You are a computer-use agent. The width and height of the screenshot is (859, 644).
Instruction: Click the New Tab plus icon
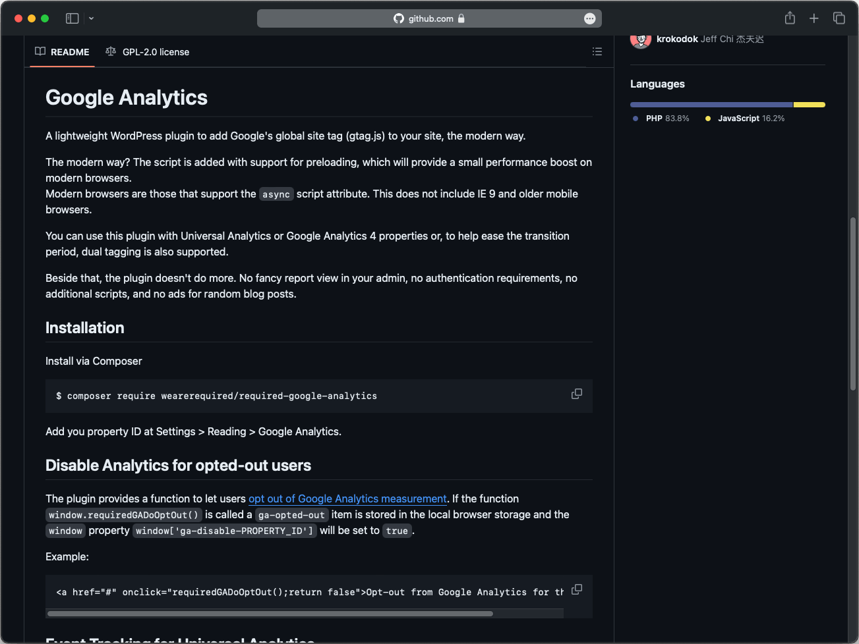(814, 18)
